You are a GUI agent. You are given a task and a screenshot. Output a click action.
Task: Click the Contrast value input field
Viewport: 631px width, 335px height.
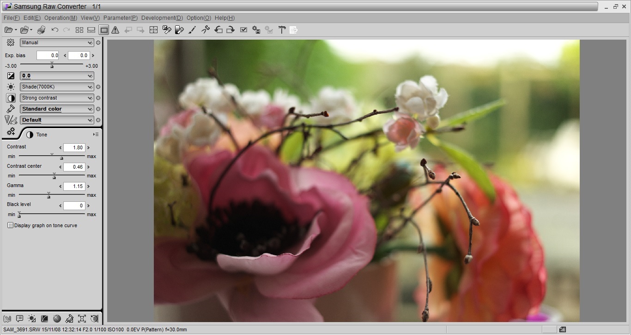pyautogui.click(x=74, y=148)
